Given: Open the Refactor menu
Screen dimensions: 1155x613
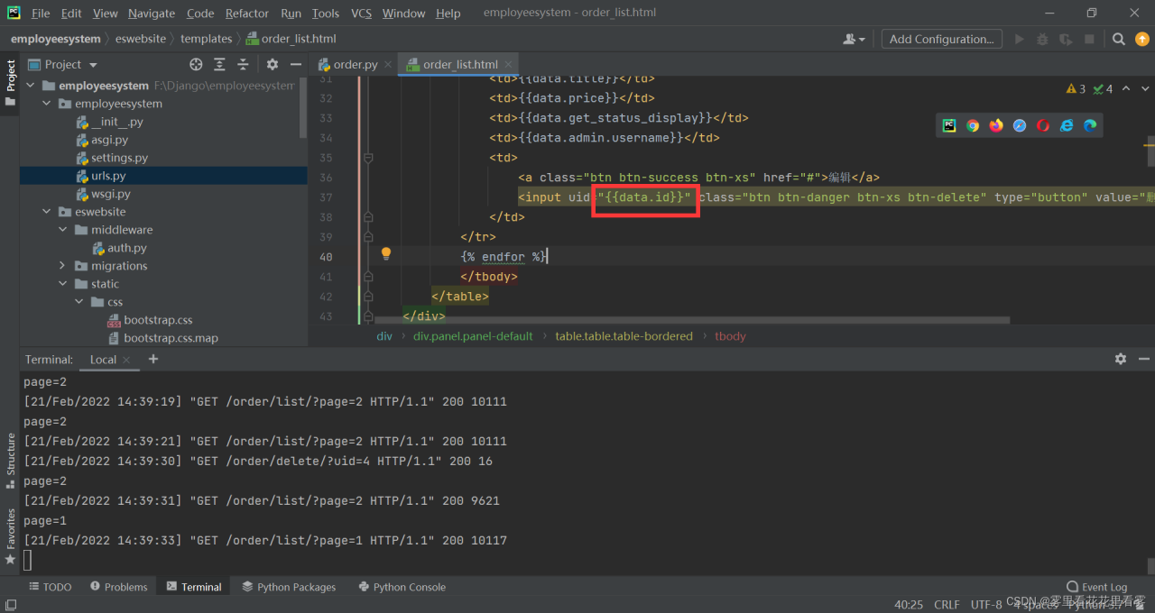Looking at the screenshot, I should [247, 14].
